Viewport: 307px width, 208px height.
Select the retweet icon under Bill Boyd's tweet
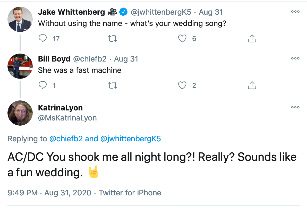(112, 85)
